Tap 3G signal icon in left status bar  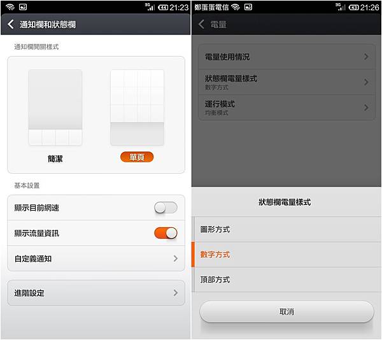(150, 7)
